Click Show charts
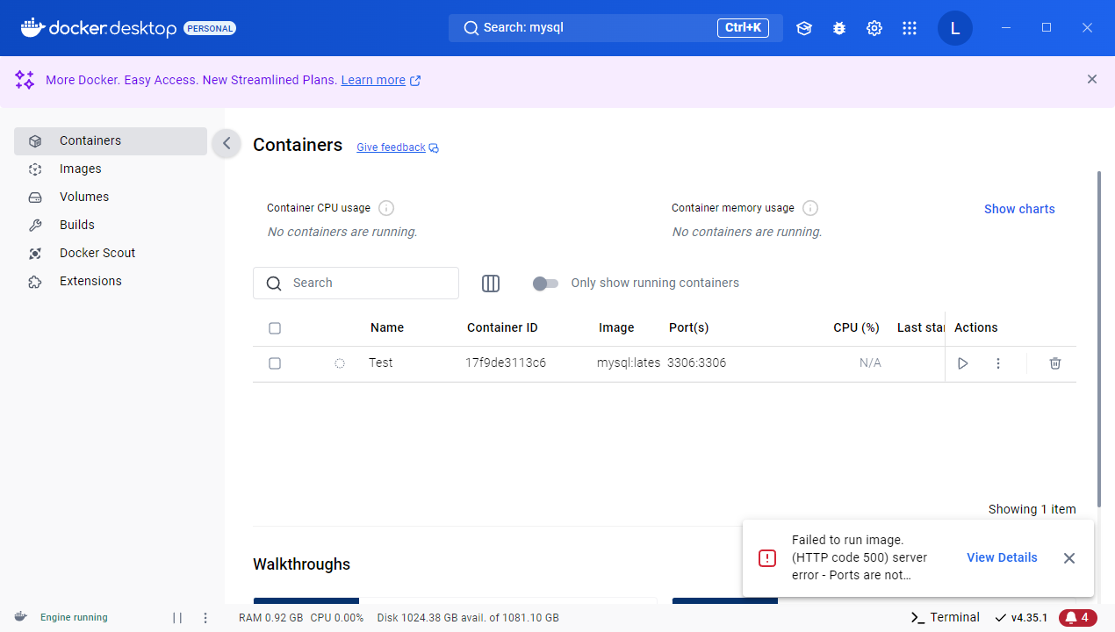1115x632 pixels. pos(1019,209)
